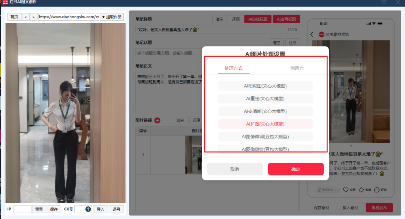Clear image links with 清空 button
The width and height of the screenshot is (405, 219).
[180, 120]
